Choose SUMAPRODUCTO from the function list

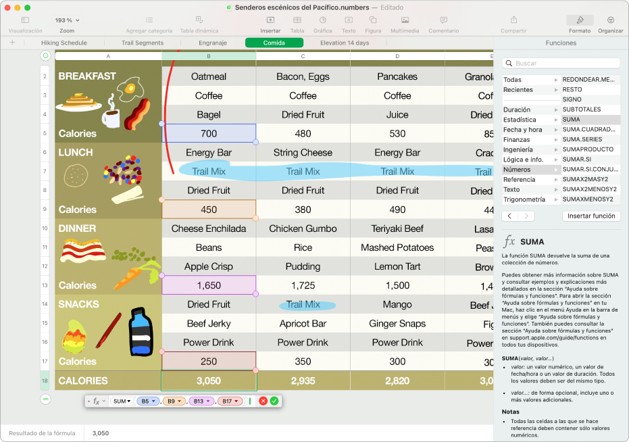tap(588, 149)
